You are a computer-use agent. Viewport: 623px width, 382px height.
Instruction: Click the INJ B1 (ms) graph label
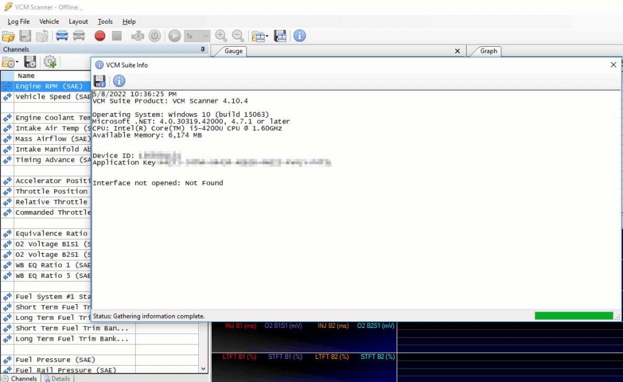point(241,325)
